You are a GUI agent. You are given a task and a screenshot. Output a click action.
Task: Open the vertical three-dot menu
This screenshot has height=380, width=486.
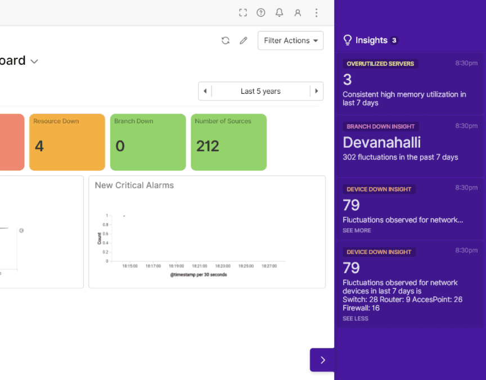(316, 13)
